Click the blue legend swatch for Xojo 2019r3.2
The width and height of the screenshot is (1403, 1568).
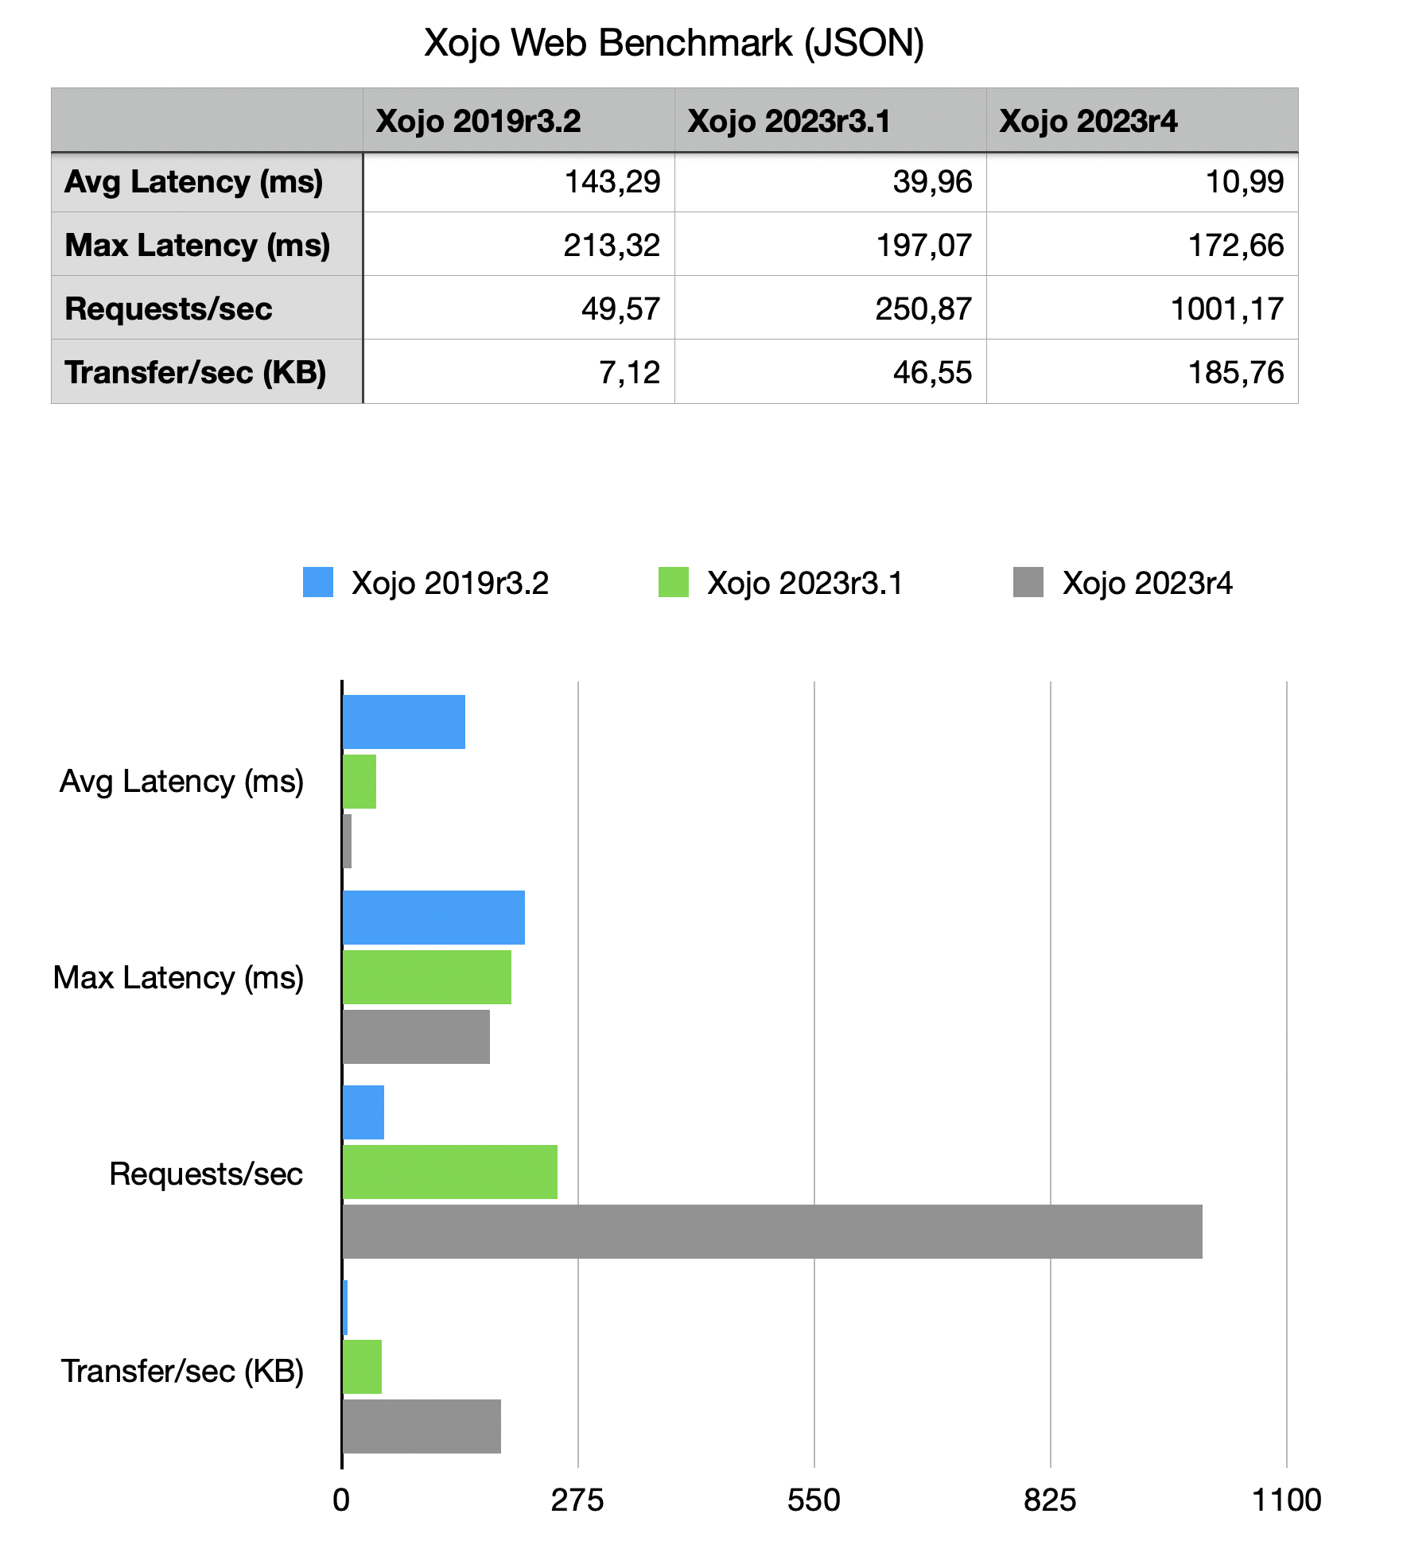point(318,582)
